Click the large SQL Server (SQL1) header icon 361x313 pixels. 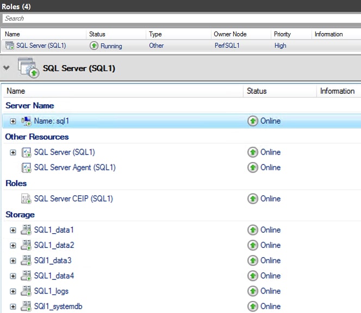[x=29, y=68]
